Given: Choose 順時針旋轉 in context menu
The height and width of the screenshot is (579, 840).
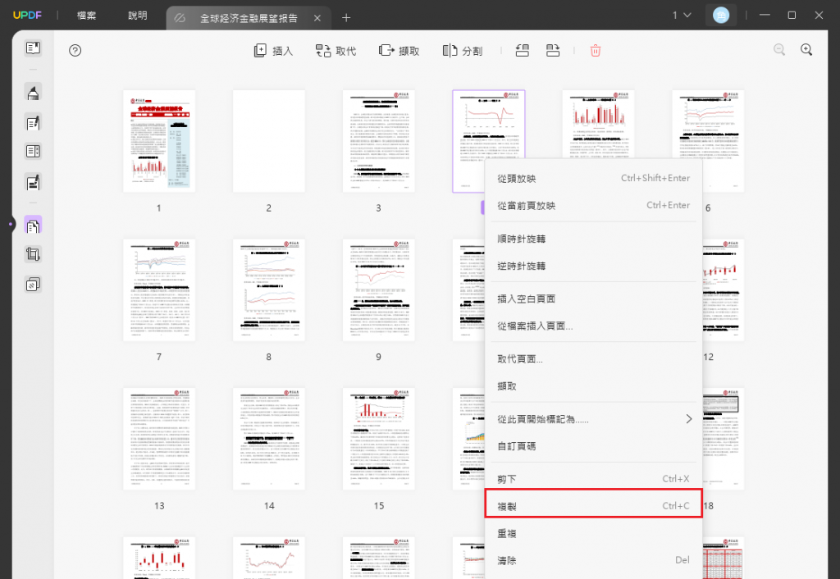Looking at the screenshot, I should [x=593, y=239].
